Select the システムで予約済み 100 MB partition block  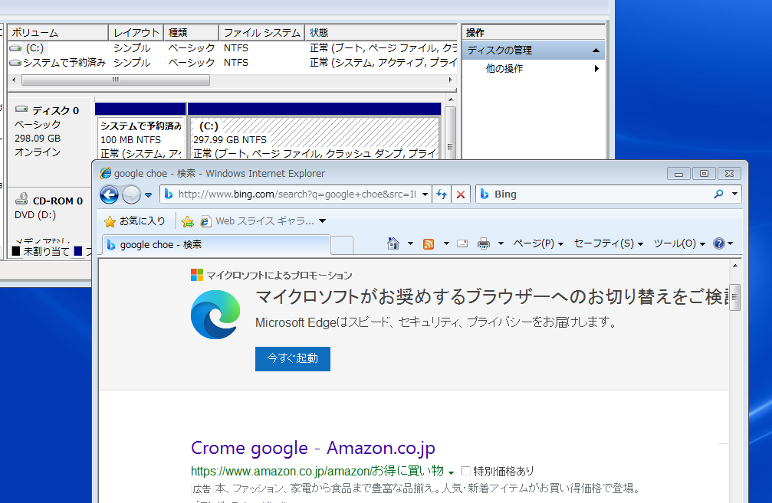141,139
